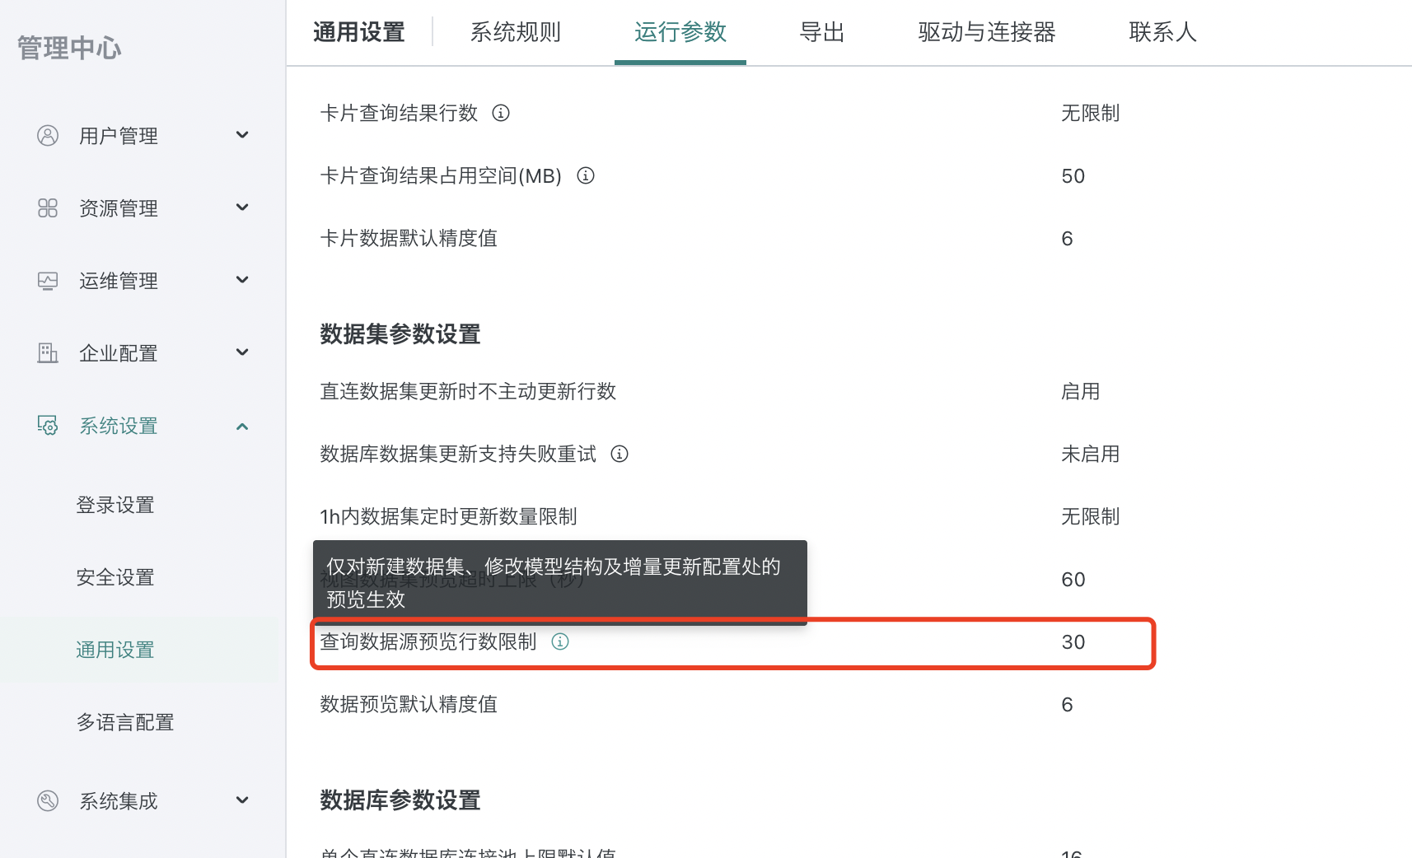
Task: Select the 系统集成 wrench icon
Action: 47,800
